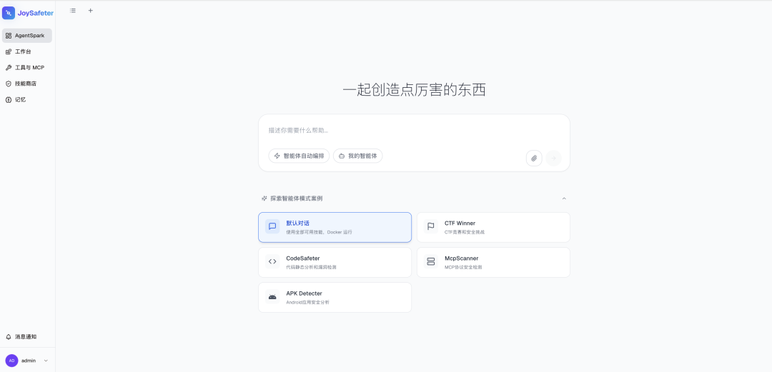This screenshot has height=372, width=772.
Task: Click the admin username label
Action: tap(29, 361)
